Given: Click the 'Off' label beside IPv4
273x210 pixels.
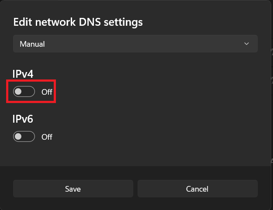Looking at the screenshot, I should (47, 92).
